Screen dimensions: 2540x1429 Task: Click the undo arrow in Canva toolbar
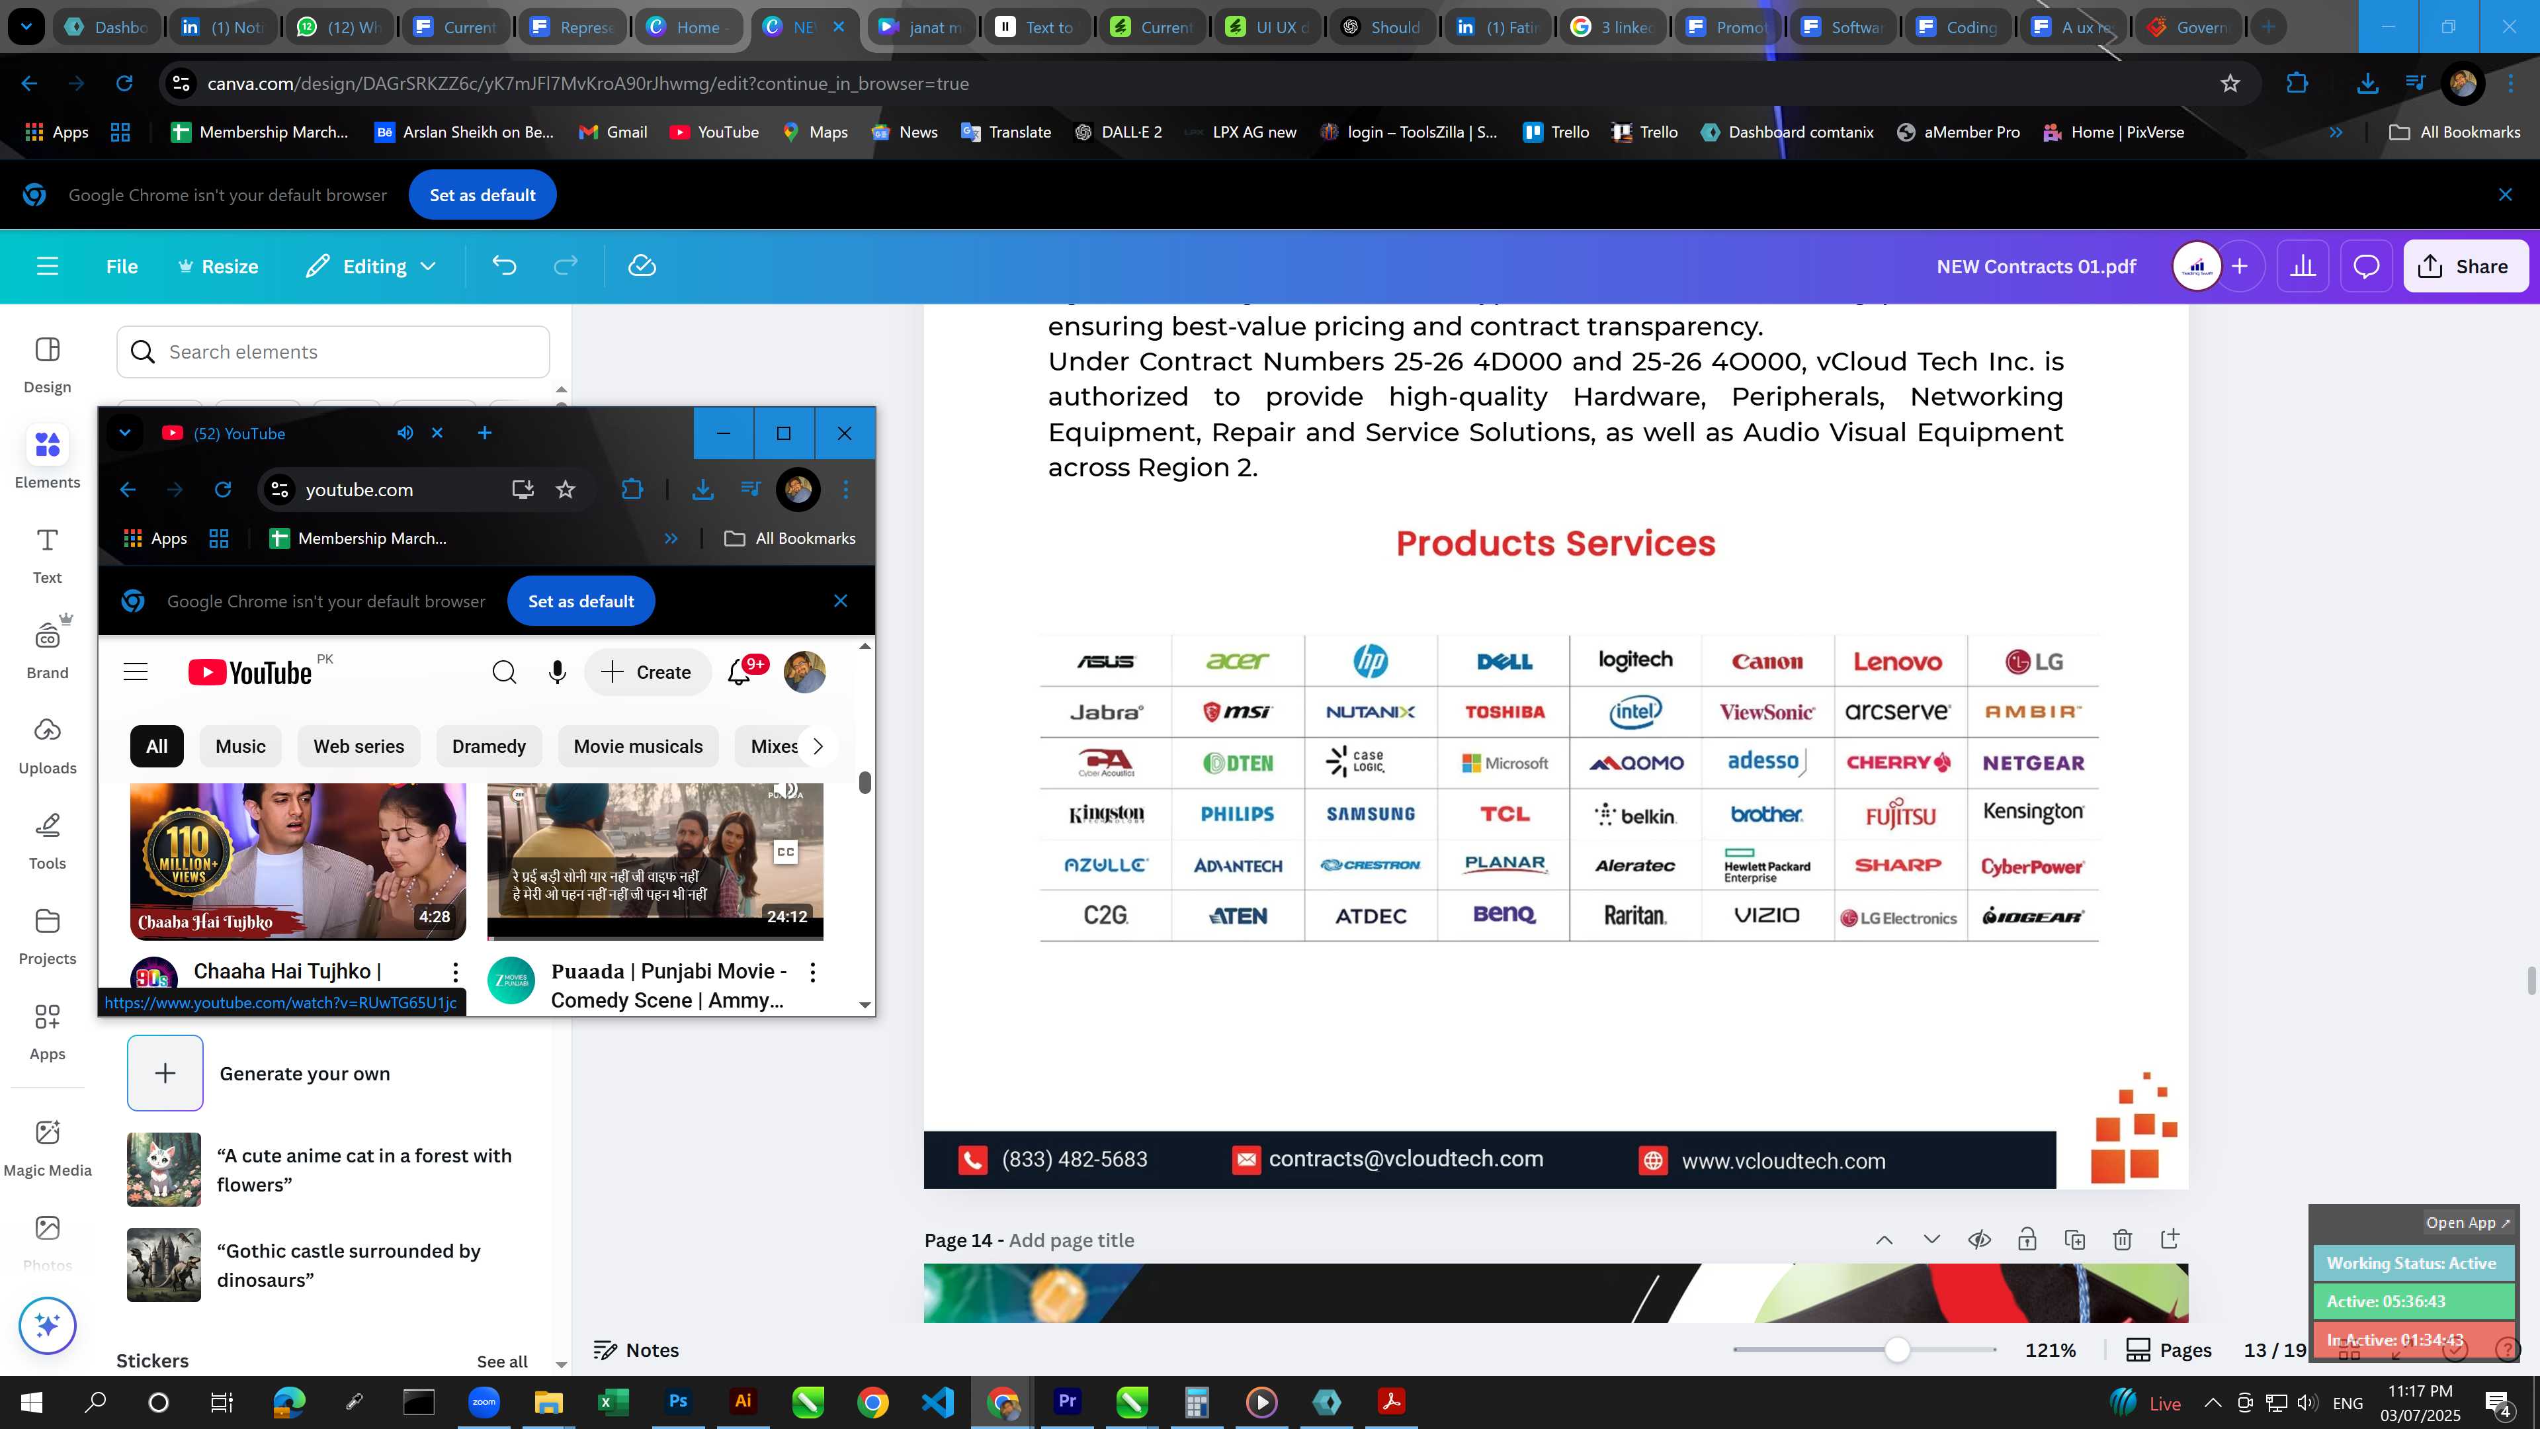coord(504,266)
